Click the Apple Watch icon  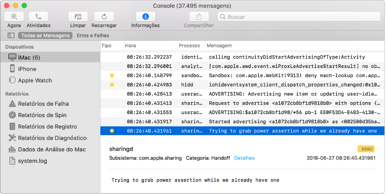pos(12,80)
